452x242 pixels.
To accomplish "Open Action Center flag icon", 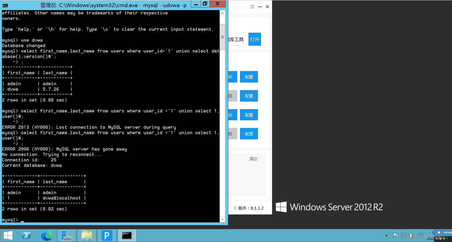I will point(395,235).
